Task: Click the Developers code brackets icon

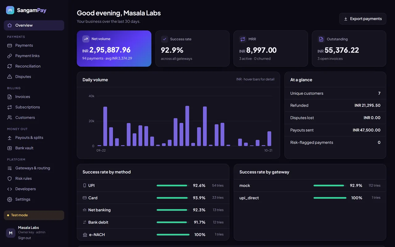Action: coord(10,189)
